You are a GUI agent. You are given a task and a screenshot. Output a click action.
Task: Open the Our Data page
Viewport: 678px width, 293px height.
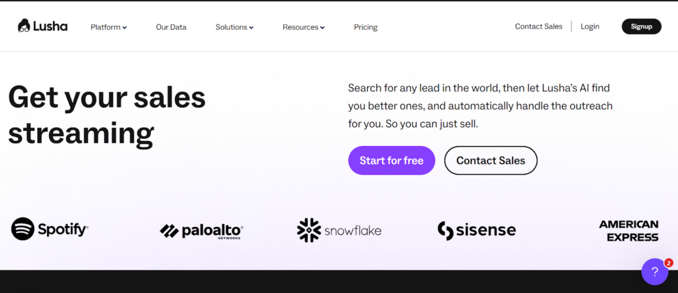[171, 27]
